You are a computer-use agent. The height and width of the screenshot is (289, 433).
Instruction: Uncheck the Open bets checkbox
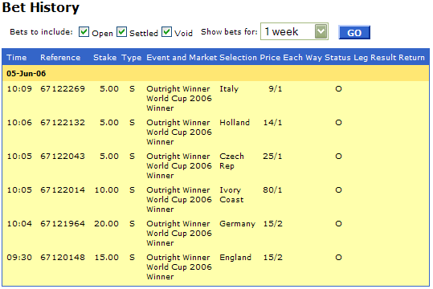coord(84,32)
